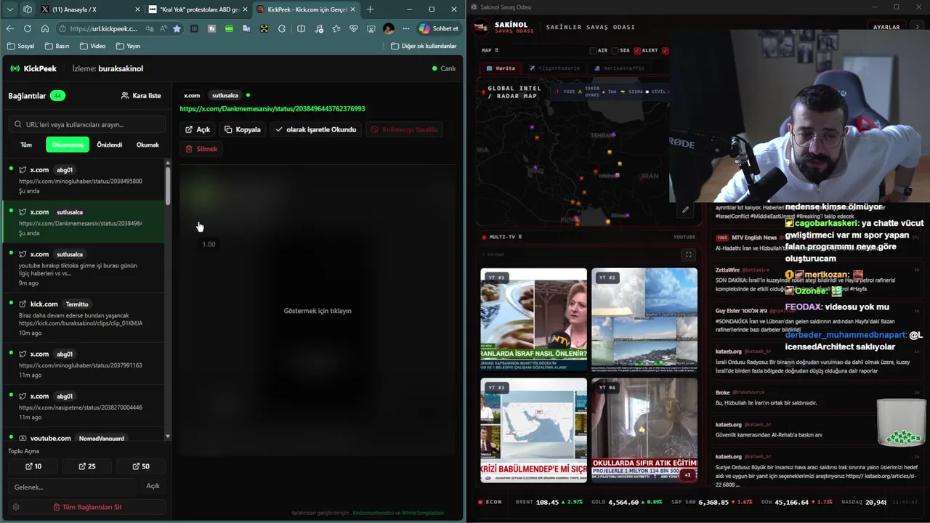Open the browser extensions puzzle icon

(282, 28)
